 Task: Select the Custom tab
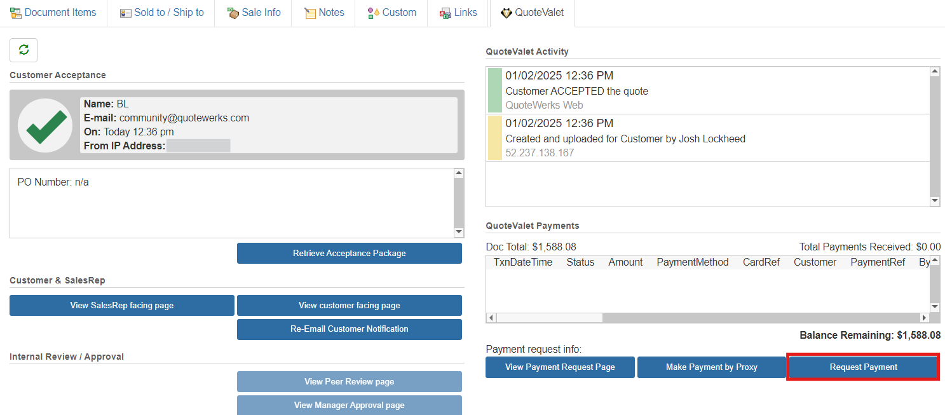(x=392, y=13)
